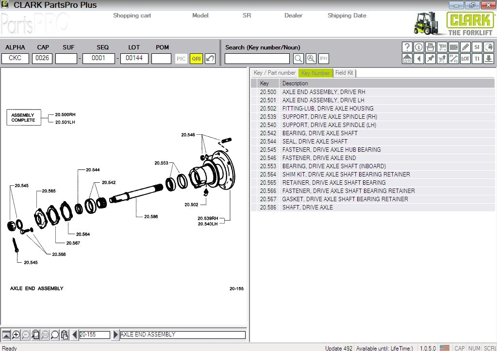Toggle the PIC button
Viewport: 497px width, 351px height.
coord(181,58)
